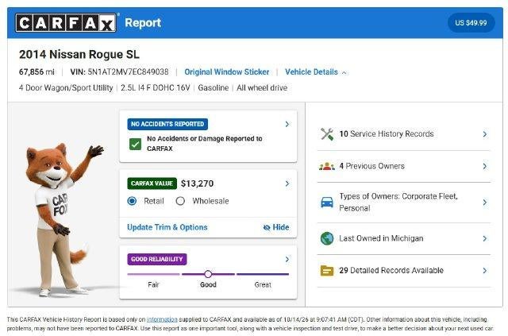Expand Types of Owners row chevron
This screenshot has width=508, height=336.
tap(485, 203)
